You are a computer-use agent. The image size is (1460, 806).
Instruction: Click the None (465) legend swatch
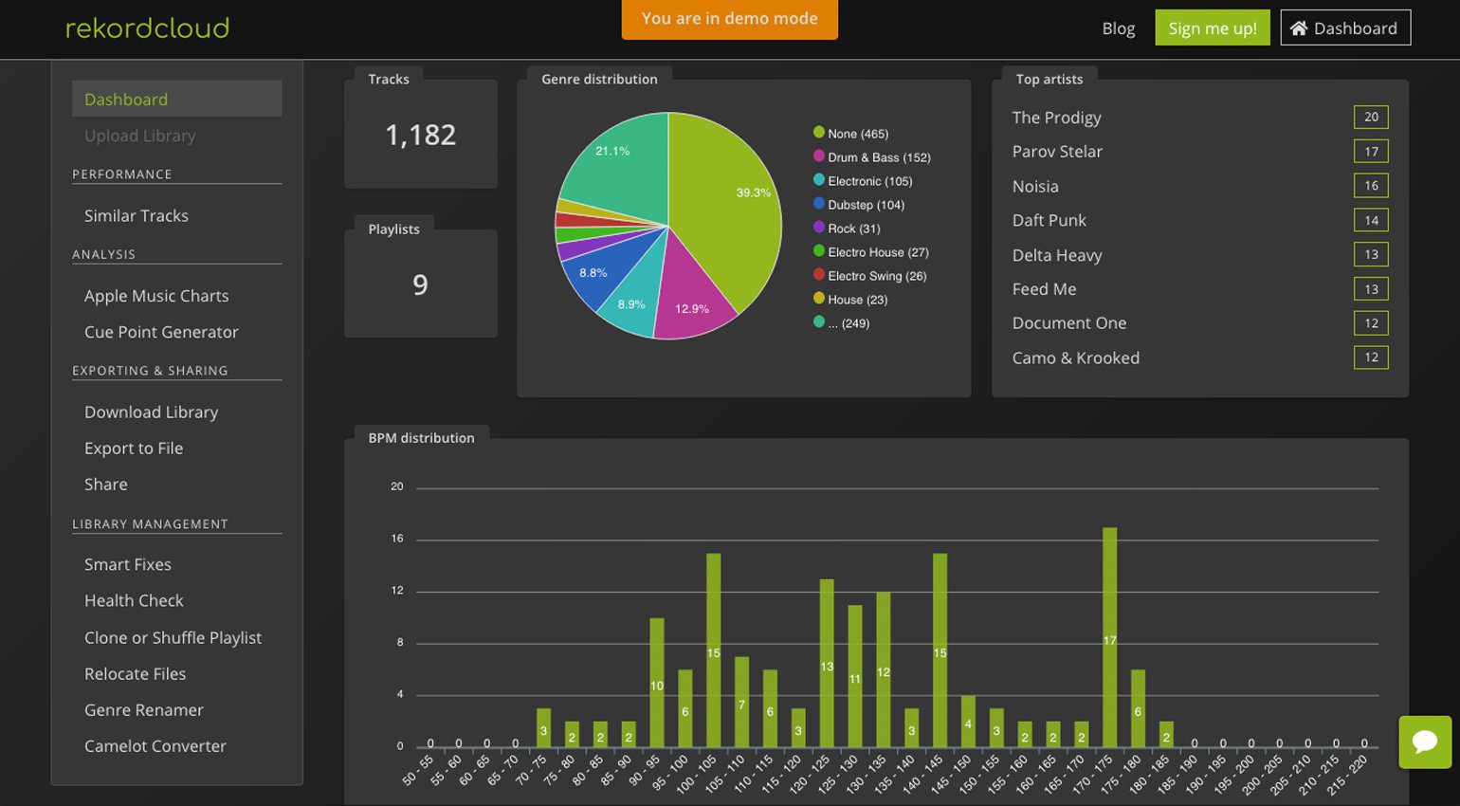pos(819,133)
